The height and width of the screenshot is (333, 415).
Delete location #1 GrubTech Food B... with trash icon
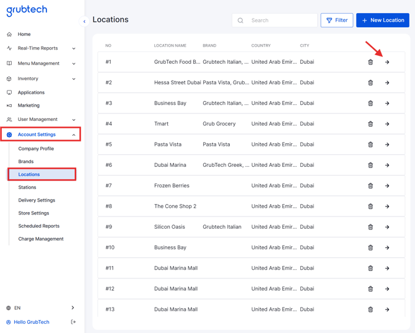pyautogui.click(x=370, y=62)
